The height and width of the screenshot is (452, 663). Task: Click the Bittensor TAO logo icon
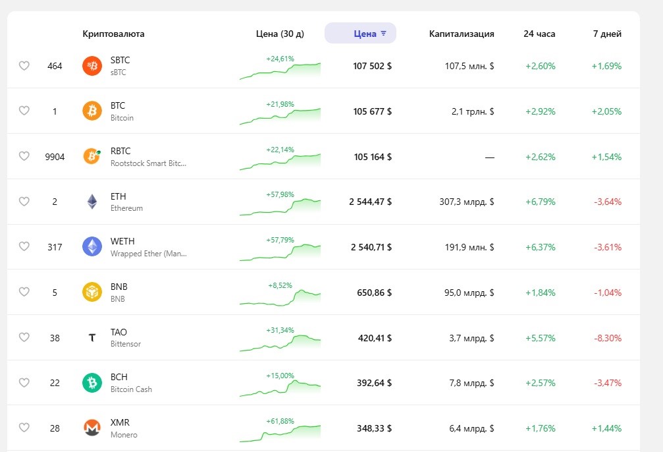(x=92, y=337)
